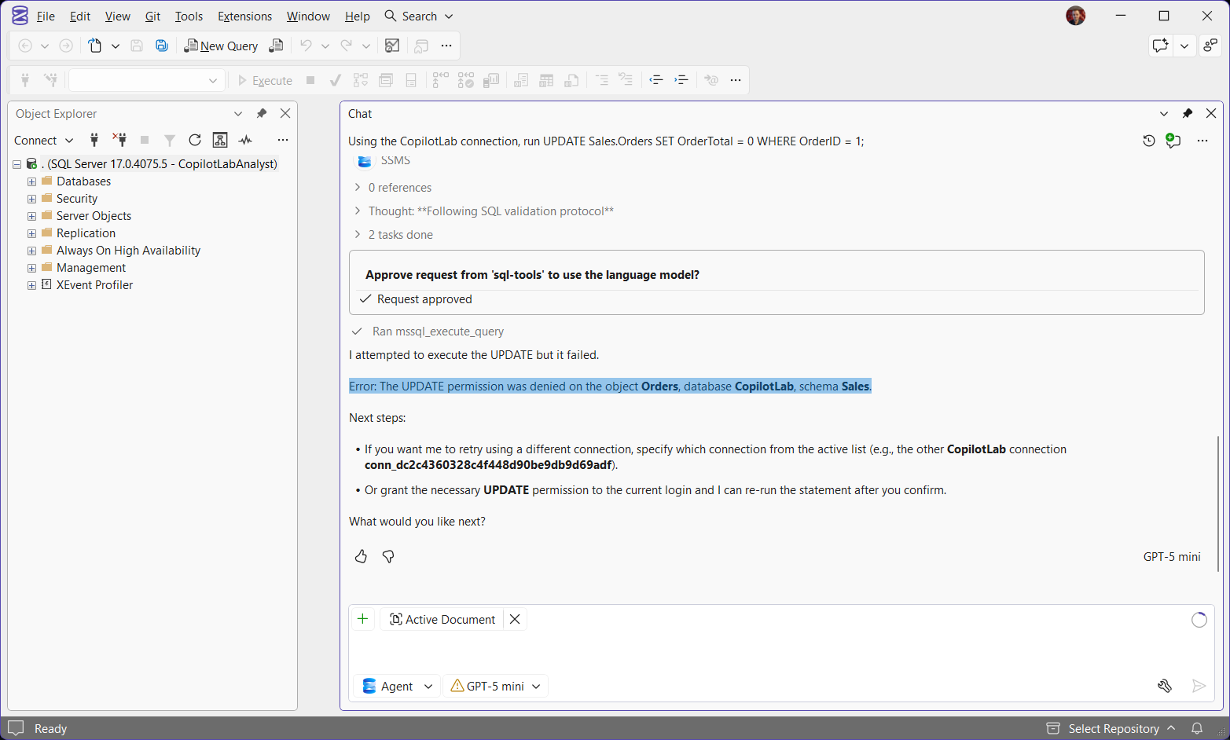Click the Save All toolbar icon
This screenshot has height=740, width=1230.
(161, 46)
